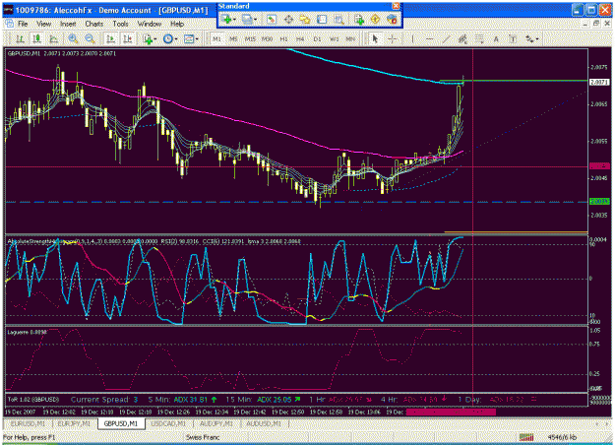The height and width of the screenshot is (445, 615).
Task: Expand the Arrows dropdown arrow
Action: [537, 38]
